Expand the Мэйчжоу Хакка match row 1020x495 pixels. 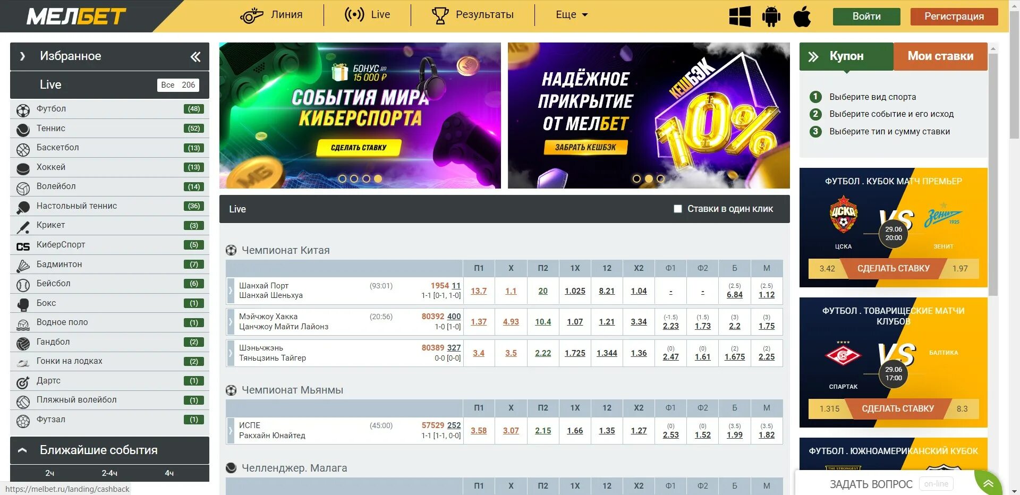click(x=231, y=321)
